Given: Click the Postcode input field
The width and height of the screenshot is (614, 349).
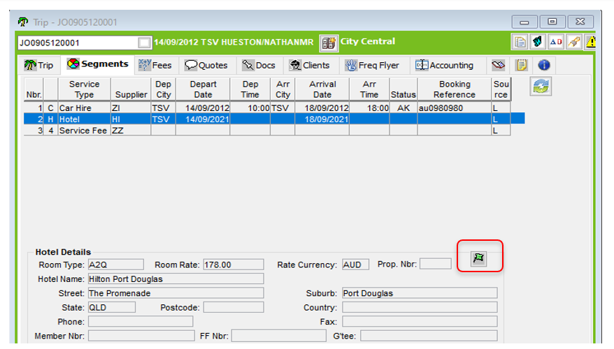Looking at the screenshot, I should pyautogui.click(x=233, y=307).
